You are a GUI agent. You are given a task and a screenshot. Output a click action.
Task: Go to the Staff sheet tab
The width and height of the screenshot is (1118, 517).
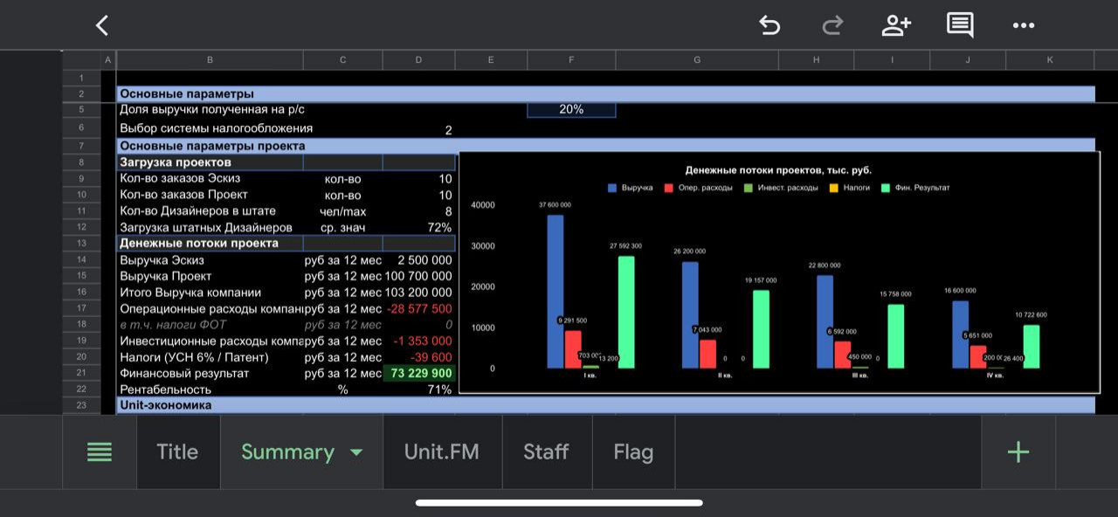click(x=546, y=452)
